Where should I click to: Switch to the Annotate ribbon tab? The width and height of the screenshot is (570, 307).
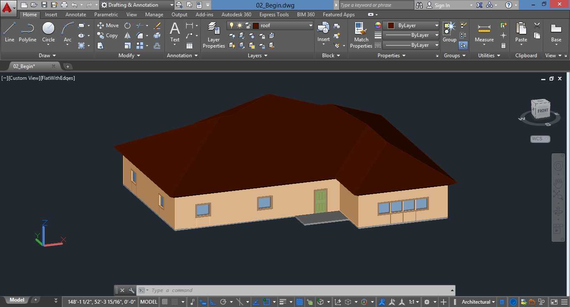(76, 15)
